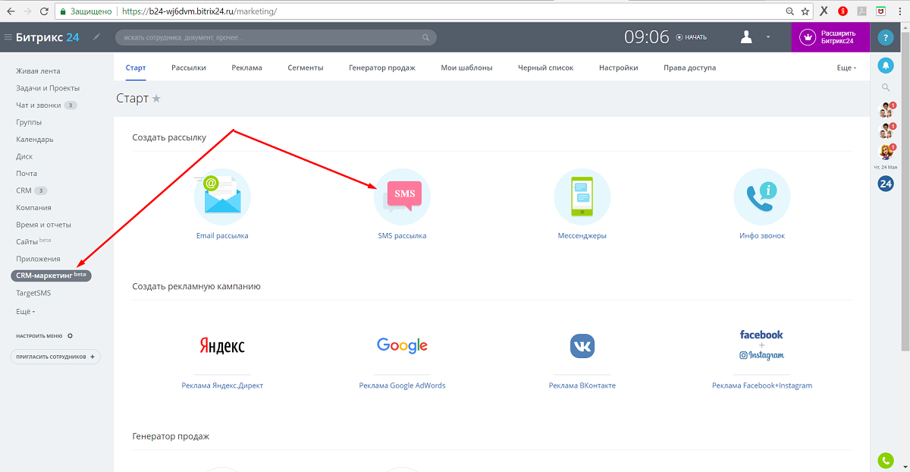The image size is (910, 472).
Task: Click the browser address bar URL
Action: (x=199, y=12)
